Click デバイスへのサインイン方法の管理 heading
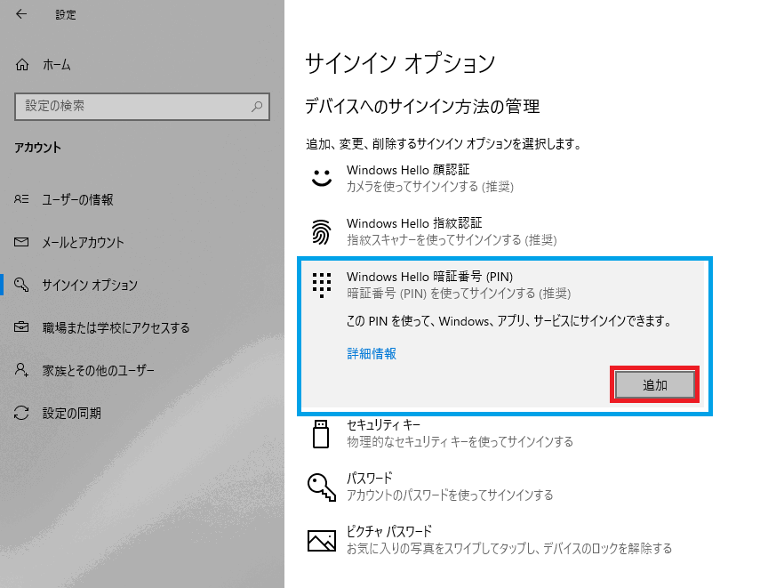 (422, 106)
